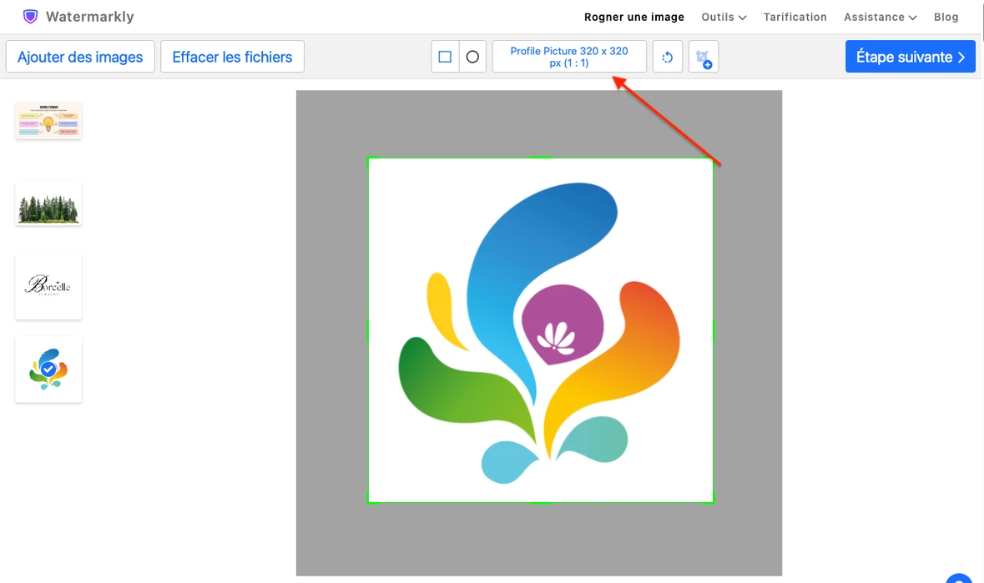Expand the Assistance menu
The image size is (984, 583).
(880, 17)
